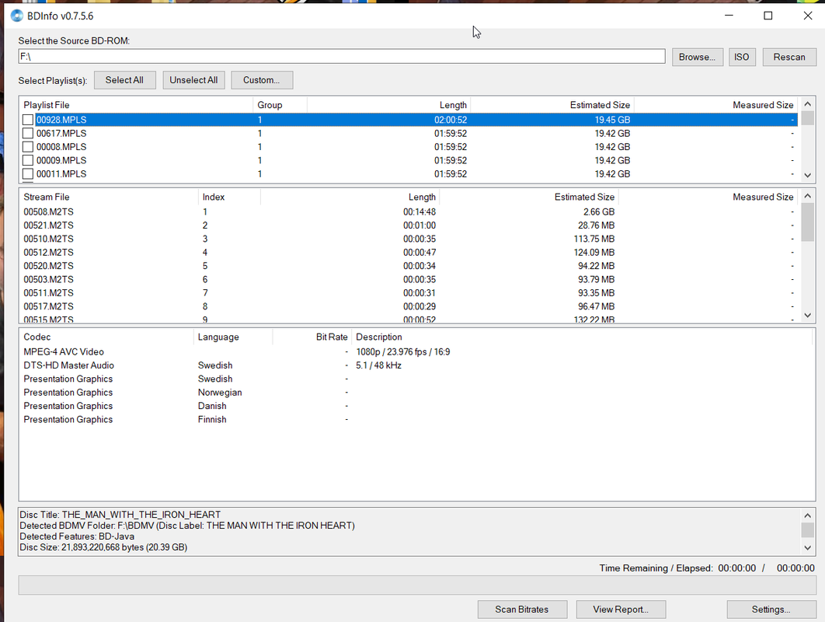Open the Settings... dialog
Viewport: 825px width, 622px height.
pyautogui.click(x=771, y=610)
